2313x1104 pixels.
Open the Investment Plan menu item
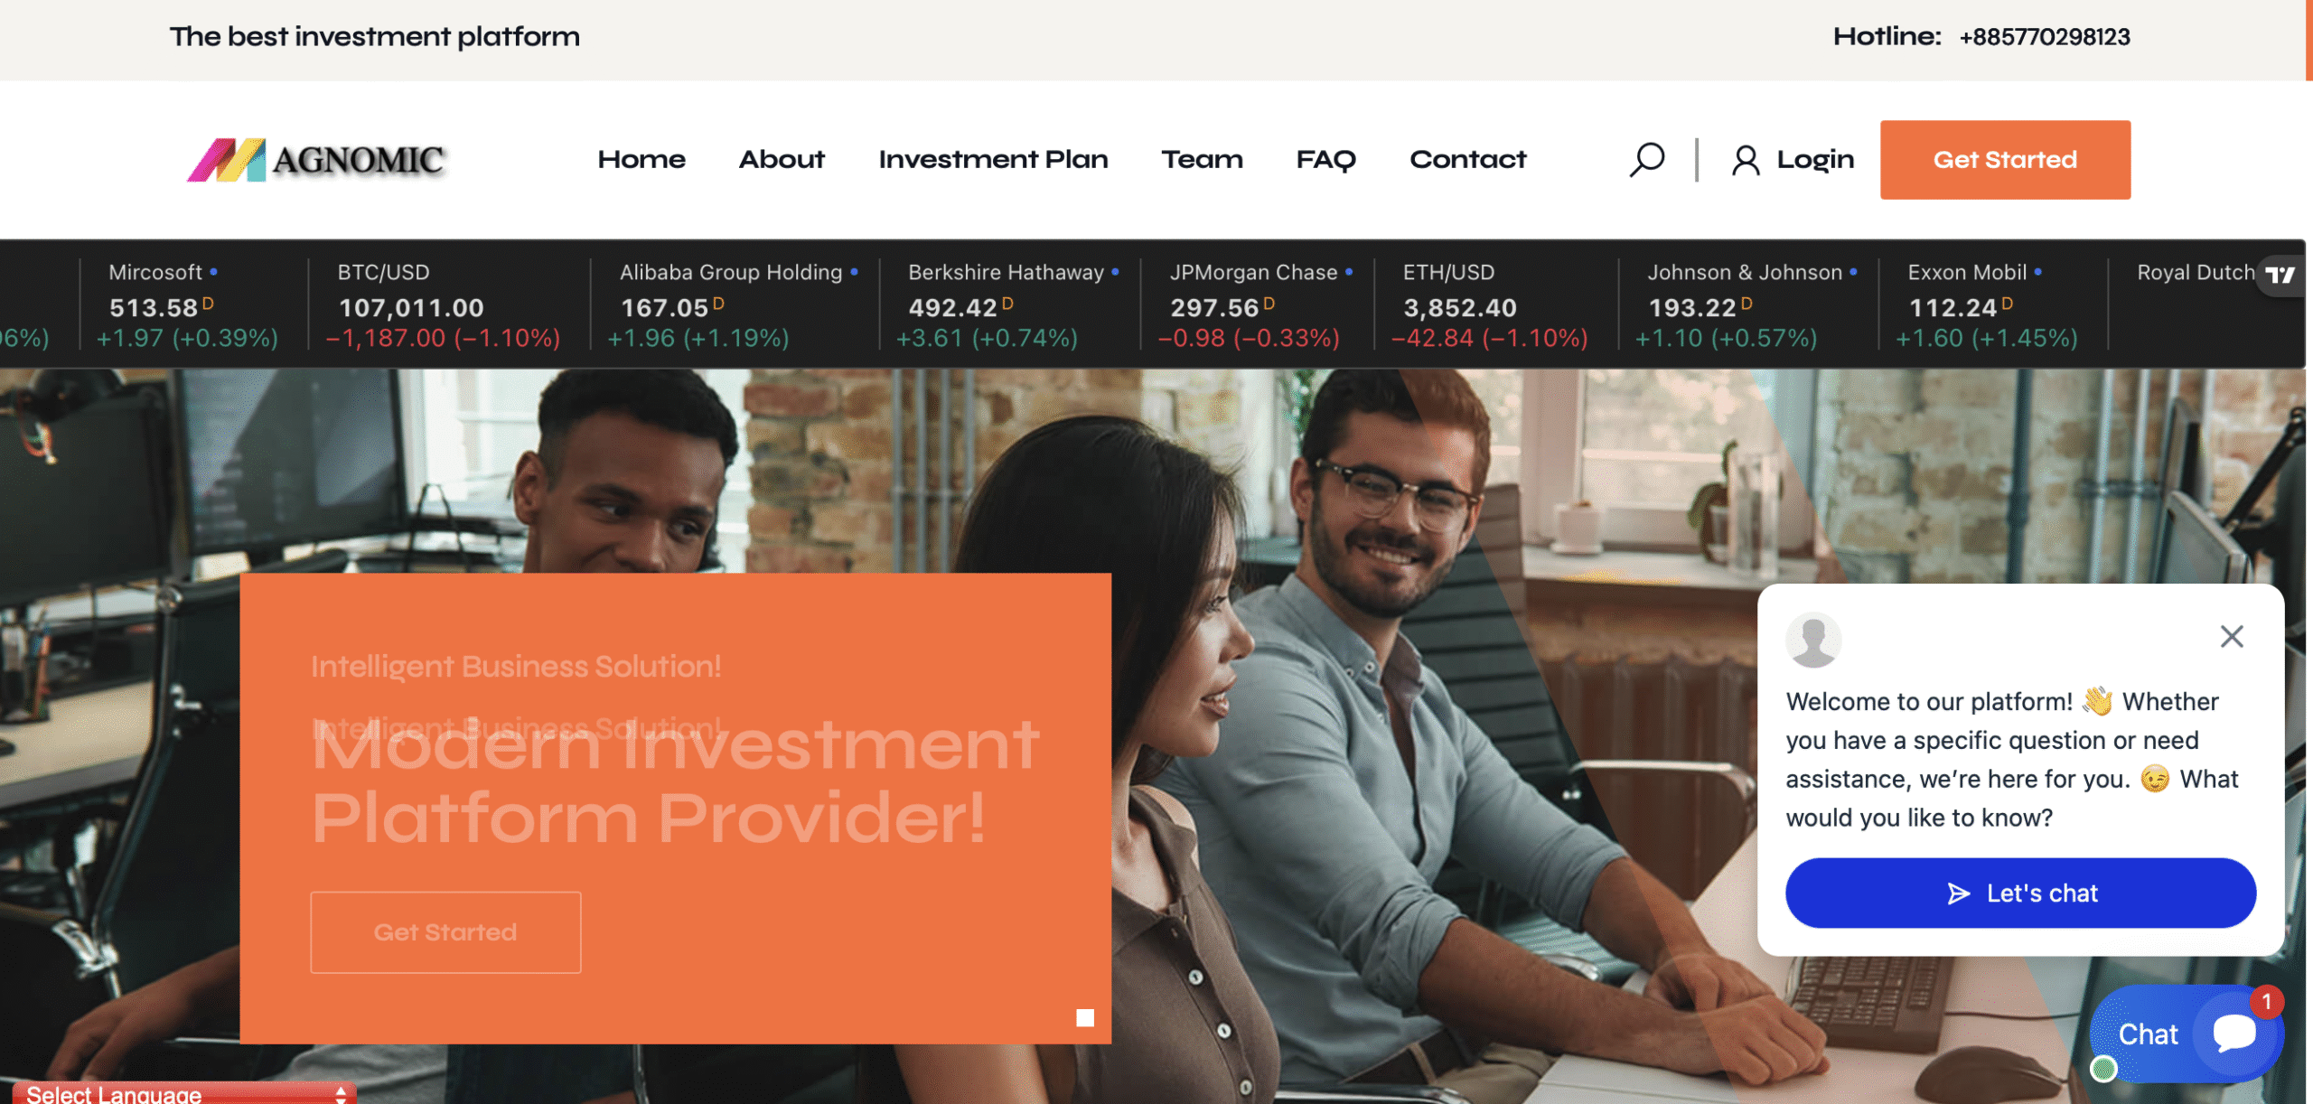(993, 160)
